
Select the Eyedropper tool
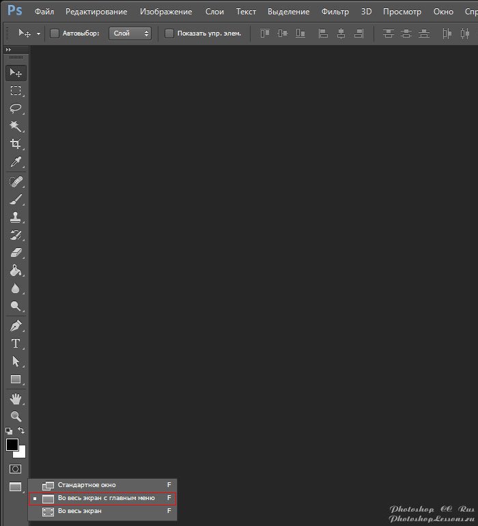15,162
